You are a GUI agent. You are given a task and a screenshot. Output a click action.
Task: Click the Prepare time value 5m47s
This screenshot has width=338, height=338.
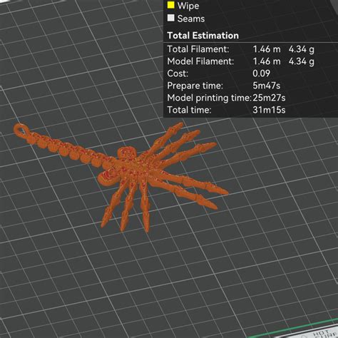[x=267, y=86]
